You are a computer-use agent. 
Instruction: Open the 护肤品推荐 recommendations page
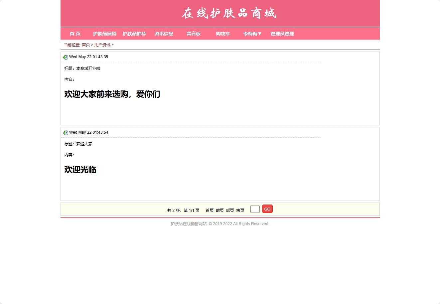(134, 34)
